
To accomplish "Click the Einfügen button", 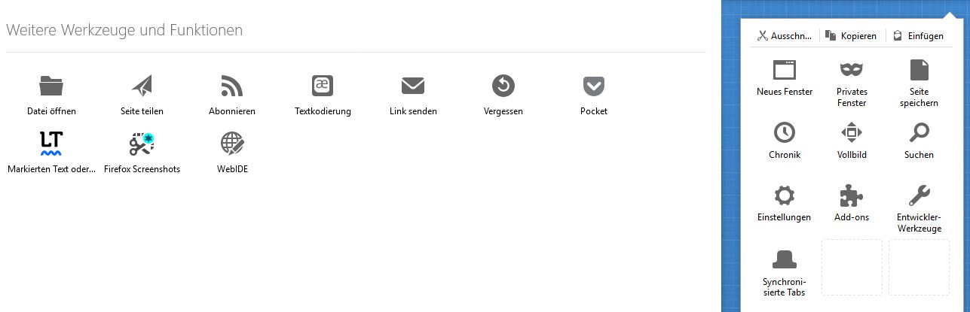I will tap(918, 35).
